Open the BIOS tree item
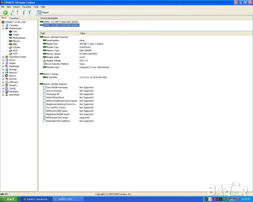Image resolution: width=253 pixels, height=202 pixels. tap(15, 50)
